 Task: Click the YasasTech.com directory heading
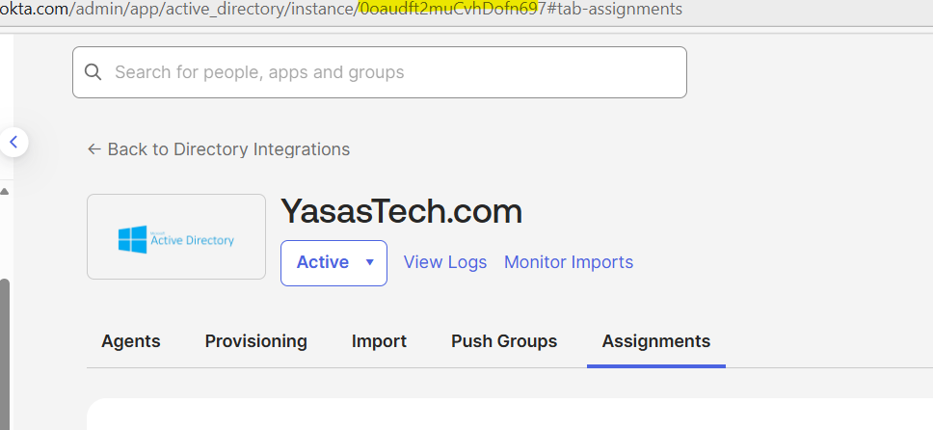pos(401,211)
